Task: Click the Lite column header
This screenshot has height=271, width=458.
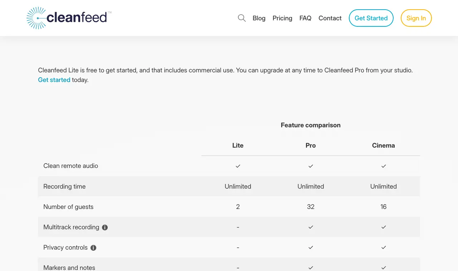Action: click(x=238, y=145)
